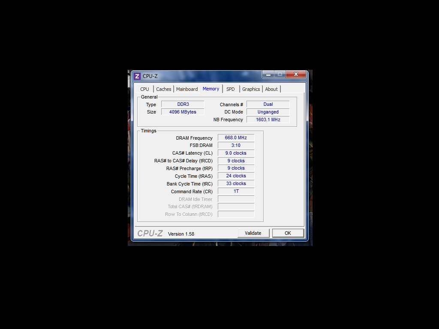
Task: Click the tRCD value field
Action: (236, 161)
